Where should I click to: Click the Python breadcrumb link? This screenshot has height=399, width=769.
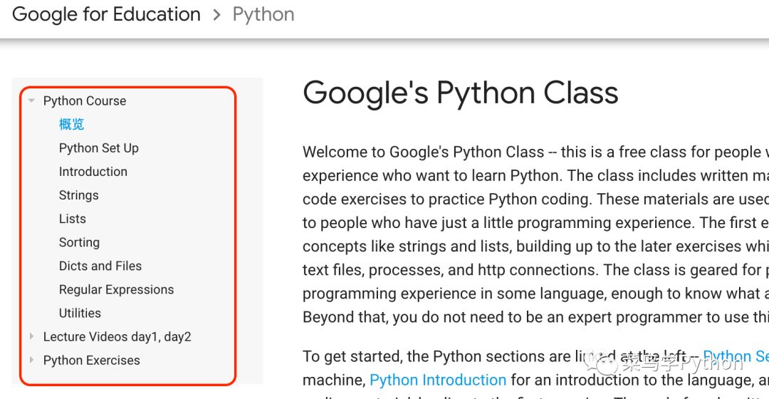263,15
